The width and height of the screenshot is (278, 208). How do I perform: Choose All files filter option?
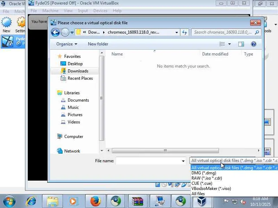[198, 194]
